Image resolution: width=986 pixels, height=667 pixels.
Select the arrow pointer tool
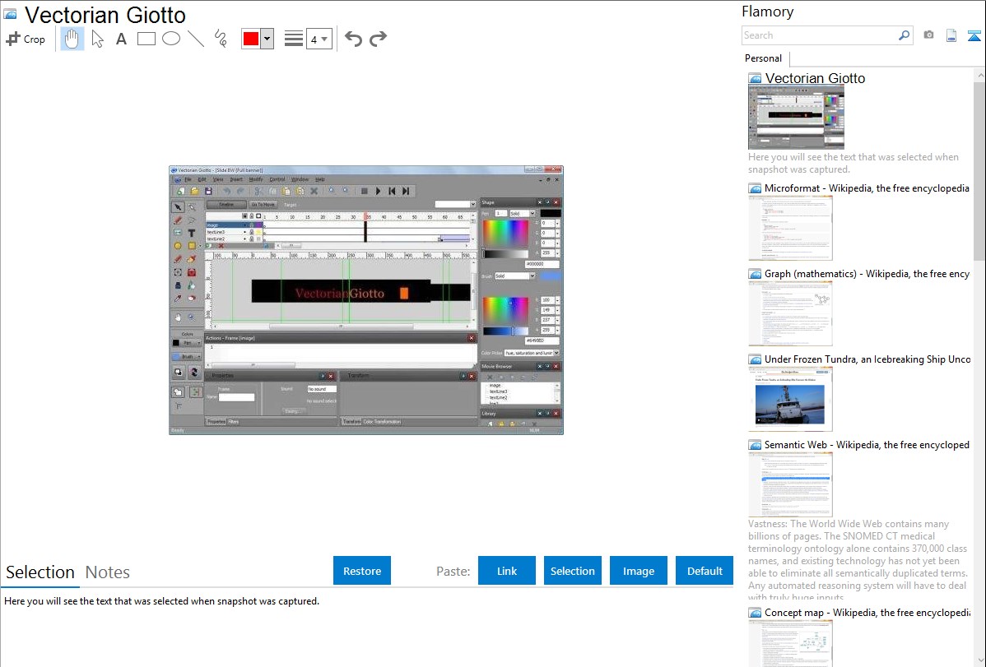[x=97, y=39]
